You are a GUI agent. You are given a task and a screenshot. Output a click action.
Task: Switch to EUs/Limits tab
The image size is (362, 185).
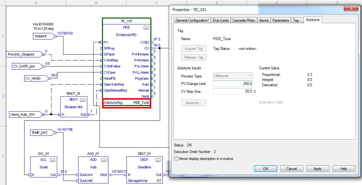pos(221,20)
